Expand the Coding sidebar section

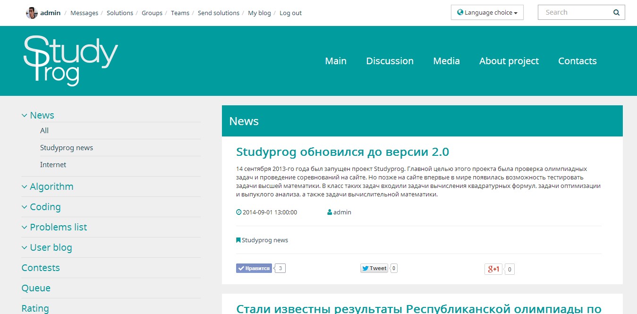pyautogui.click(x=41, y=207)
